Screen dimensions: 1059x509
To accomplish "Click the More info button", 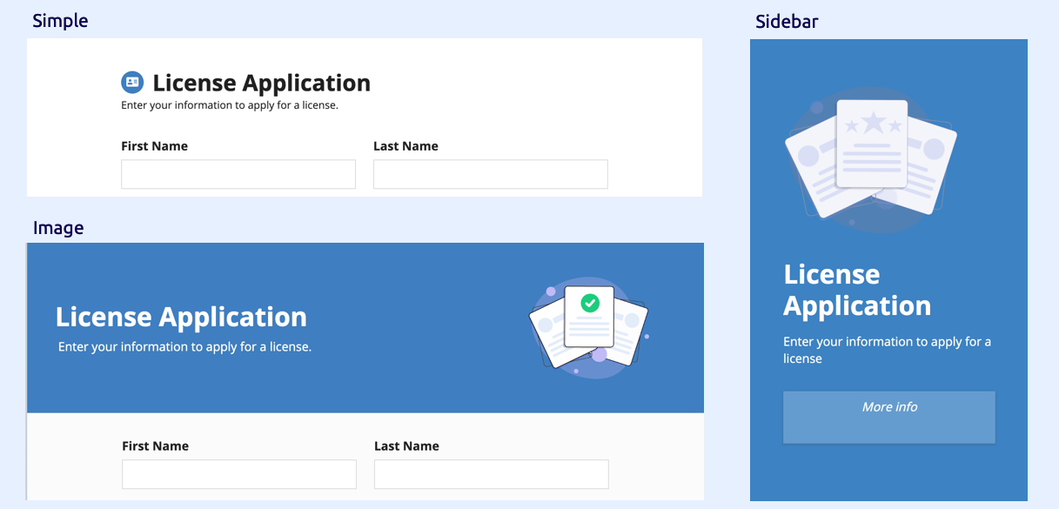I will click(889, 418).
